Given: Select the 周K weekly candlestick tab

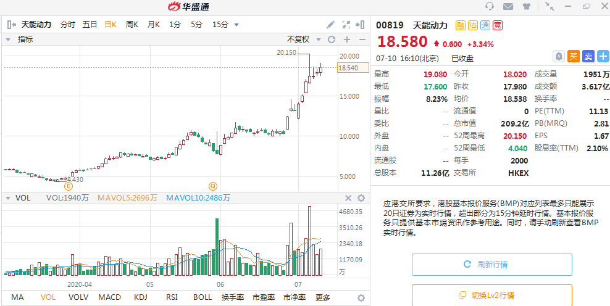Looking at the screenshot, I should (132, 25).
